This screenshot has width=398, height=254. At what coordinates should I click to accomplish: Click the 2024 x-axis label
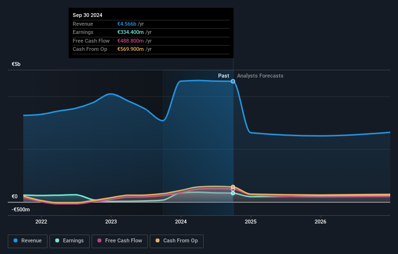[181, 222]
